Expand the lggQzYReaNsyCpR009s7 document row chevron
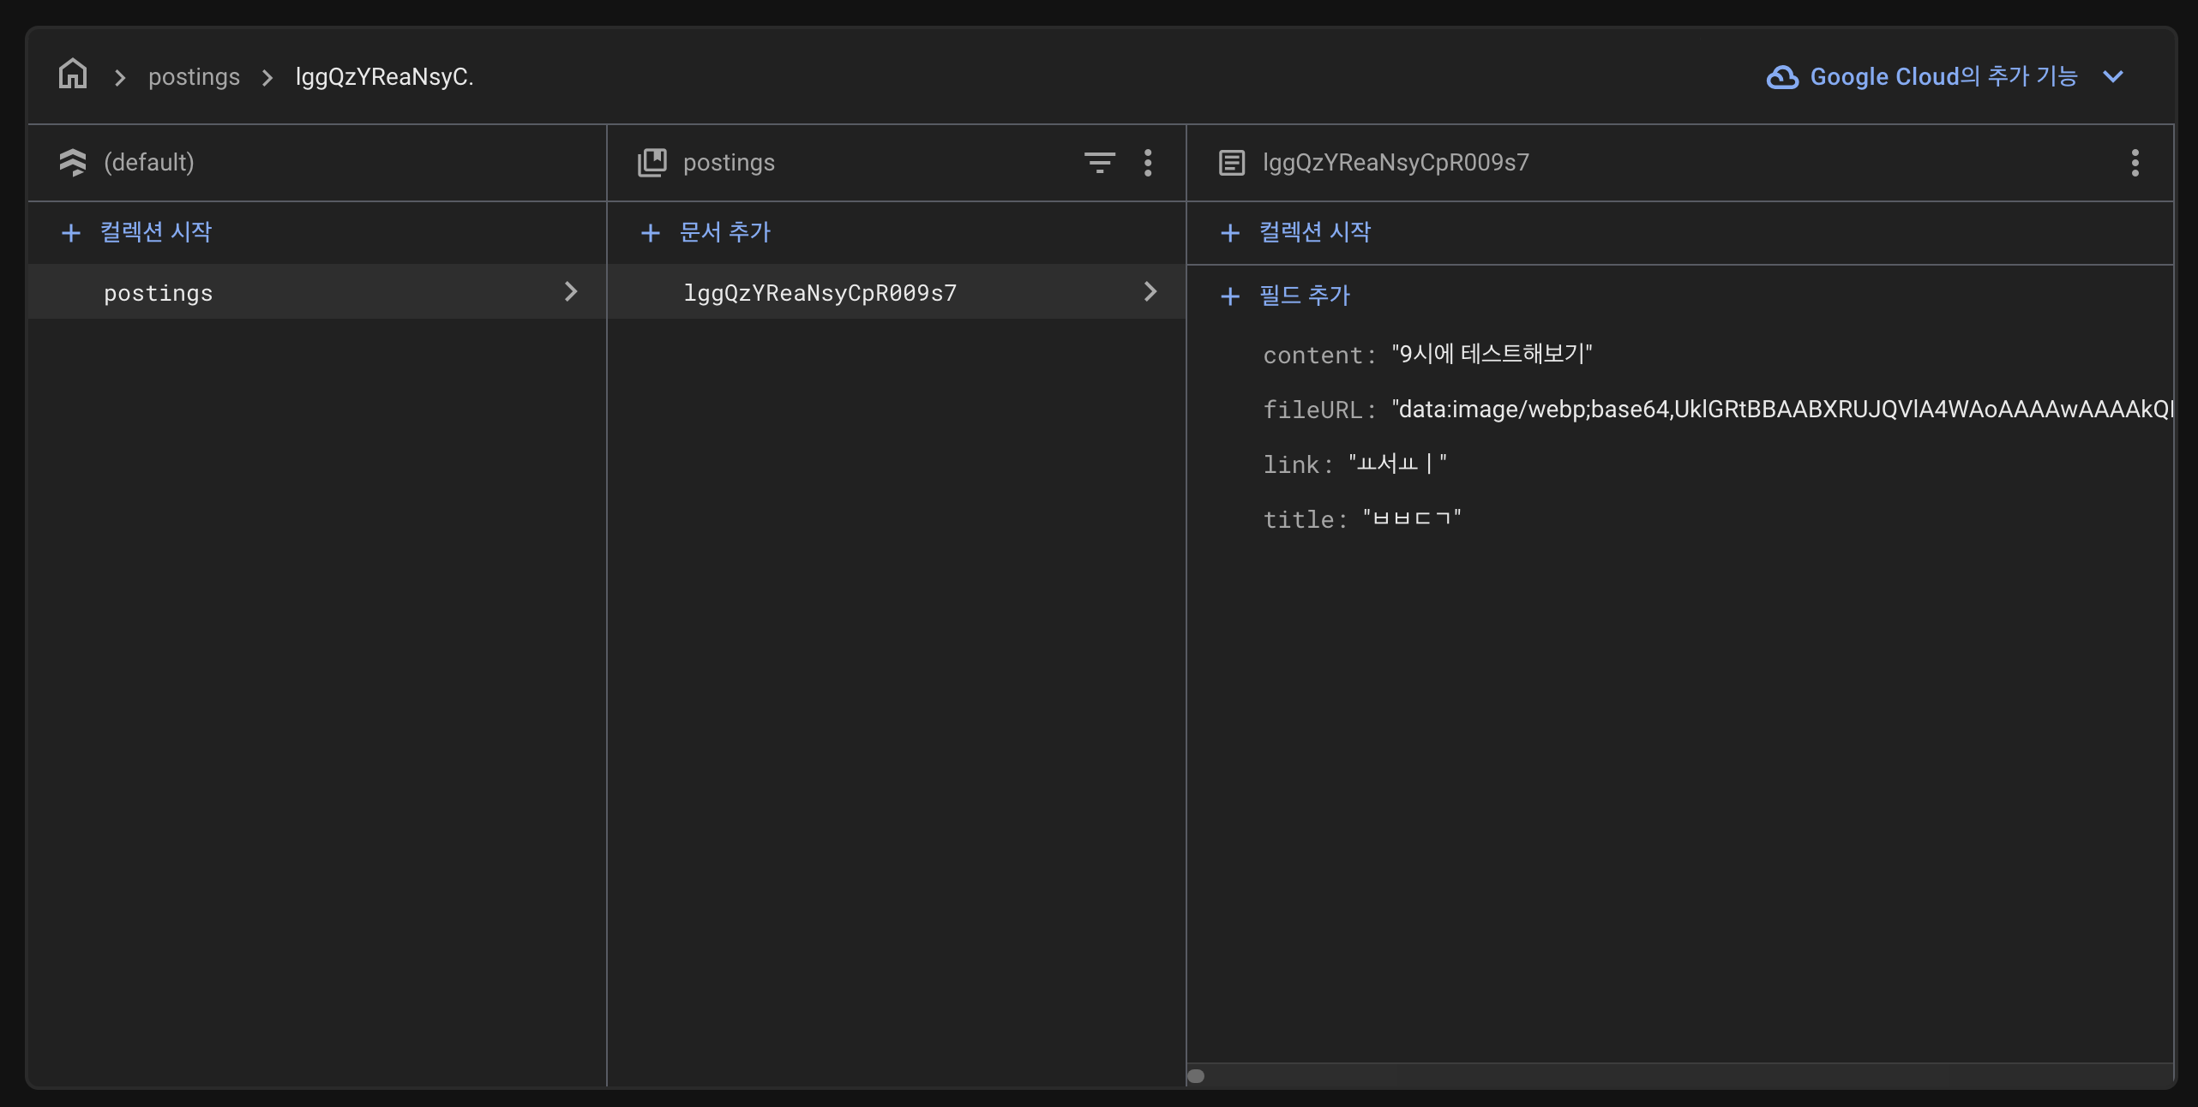The image size is (2198, 1107). [x=1150, y=292]
